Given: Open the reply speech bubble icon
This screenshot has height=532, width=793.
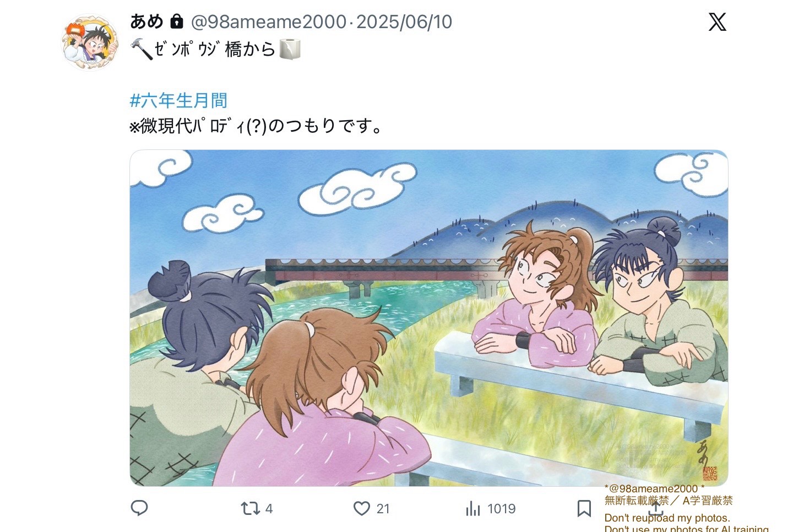Looking at the screenshot, I should tap(139, 508).
